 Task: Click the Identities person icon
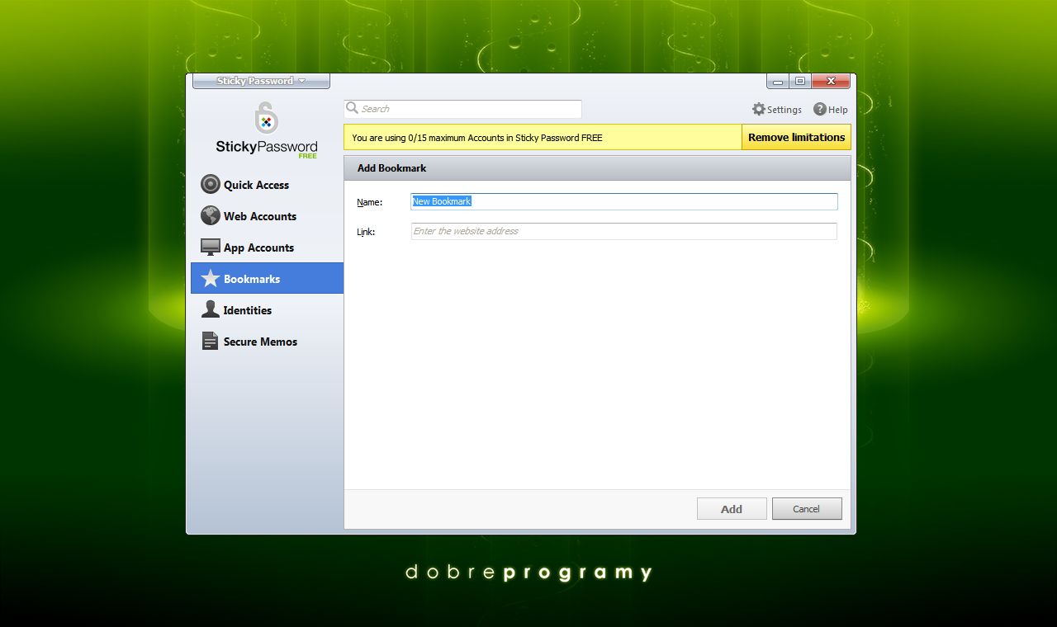click(211, 310)
